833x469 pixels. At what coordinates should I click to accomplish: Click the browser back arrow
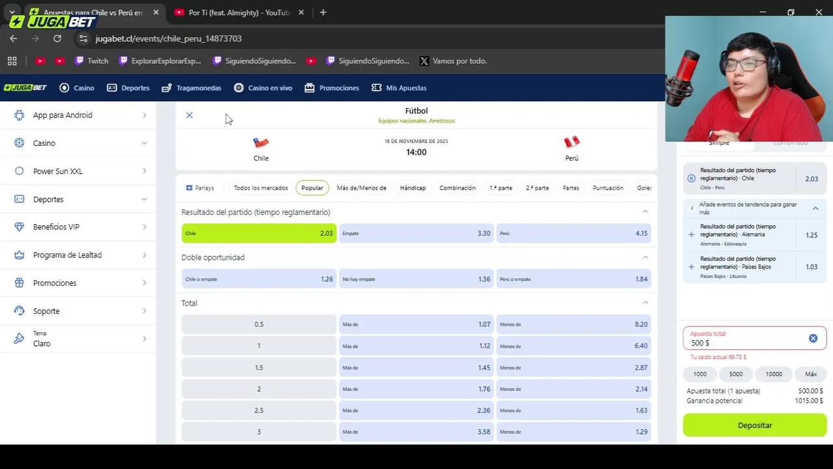click(x=13, y=38)
